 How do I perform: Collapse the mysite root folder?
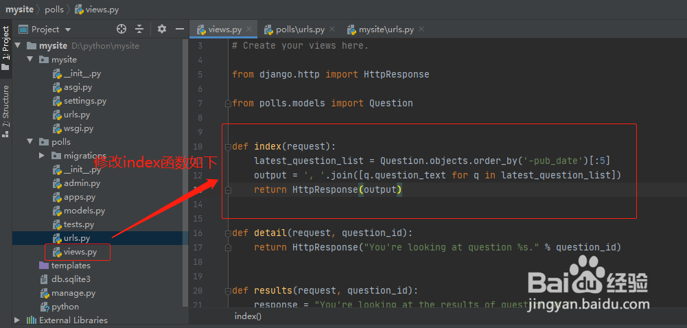(18, 45)
